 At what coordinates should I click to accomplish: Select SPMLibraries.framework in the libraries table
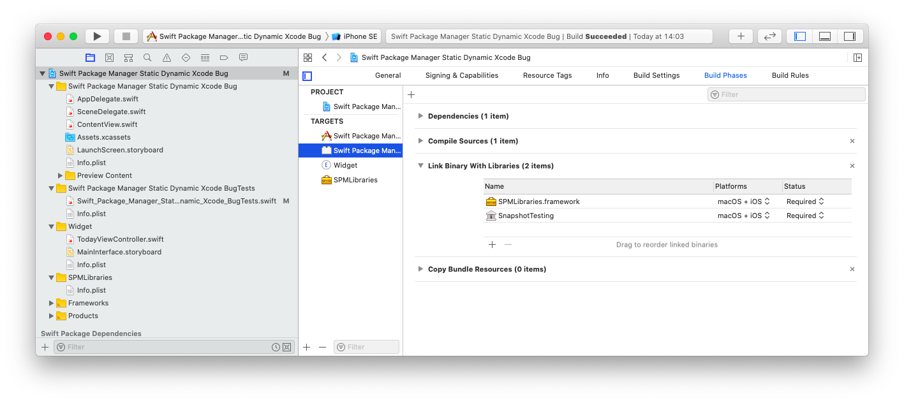pos(667,201)
